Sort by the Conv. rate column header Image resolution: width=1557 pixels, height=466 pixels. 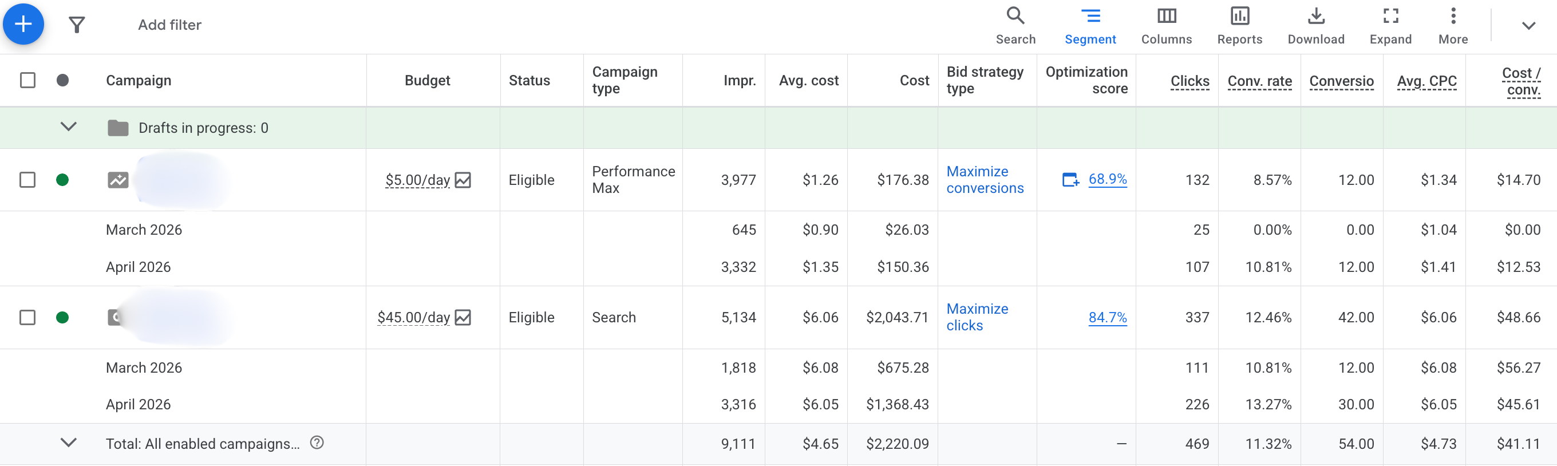(x=1259, y=81)
